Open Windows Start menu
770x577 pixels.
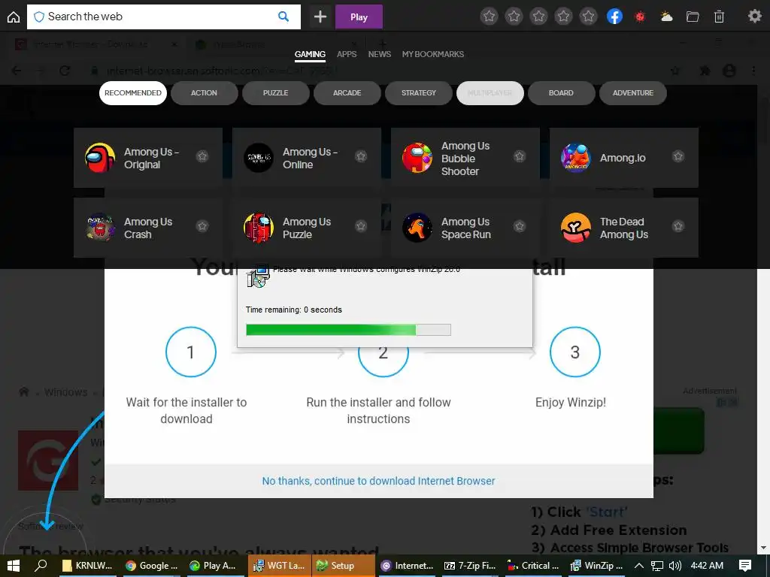click(14, 566)
